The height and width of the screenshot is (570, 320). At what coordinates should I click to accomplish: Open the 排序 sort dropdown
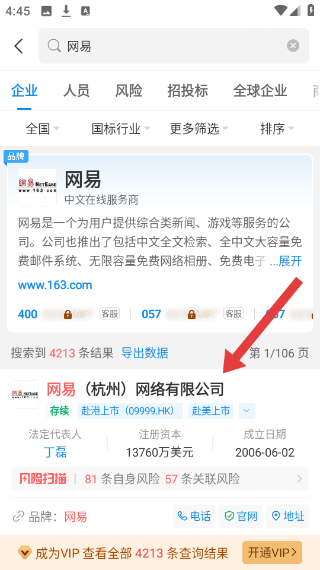coord(277,128)
